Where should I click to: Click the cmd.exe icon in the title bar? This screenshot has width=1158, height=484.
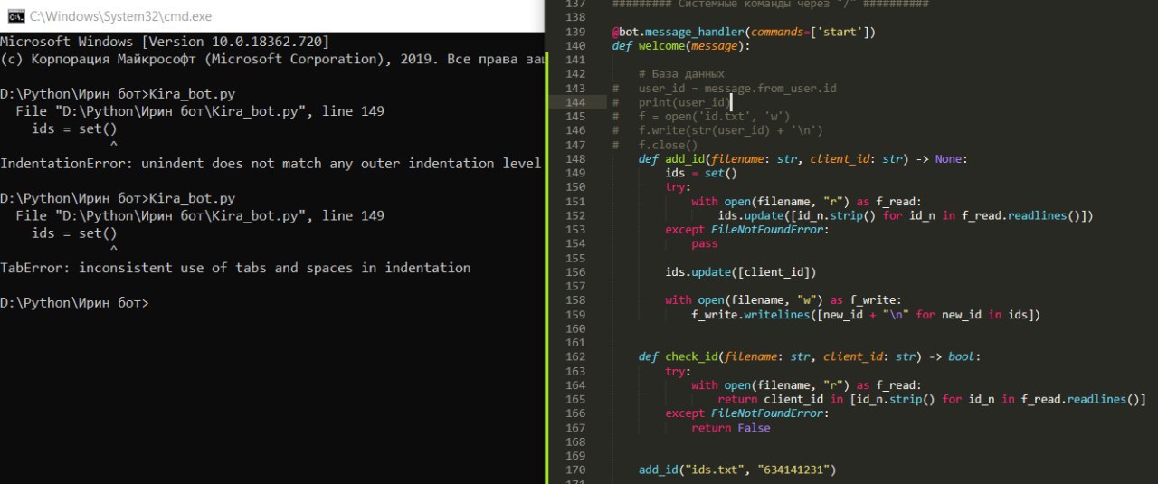[16, 16]
